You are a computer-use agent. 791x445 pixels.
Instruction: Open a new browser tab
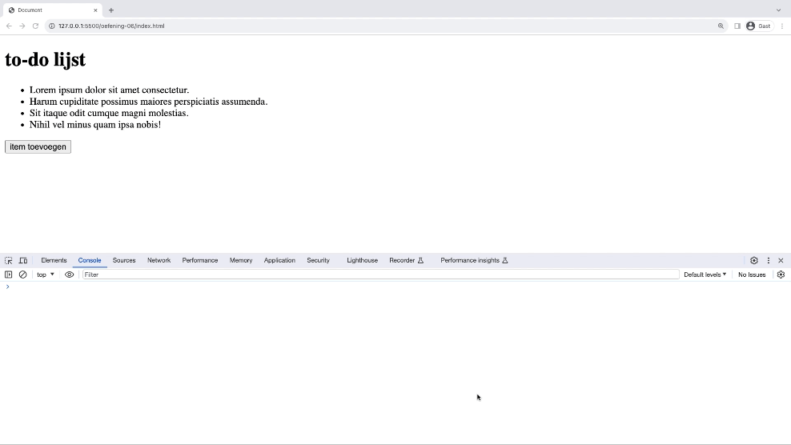click(x=111, y=10)
